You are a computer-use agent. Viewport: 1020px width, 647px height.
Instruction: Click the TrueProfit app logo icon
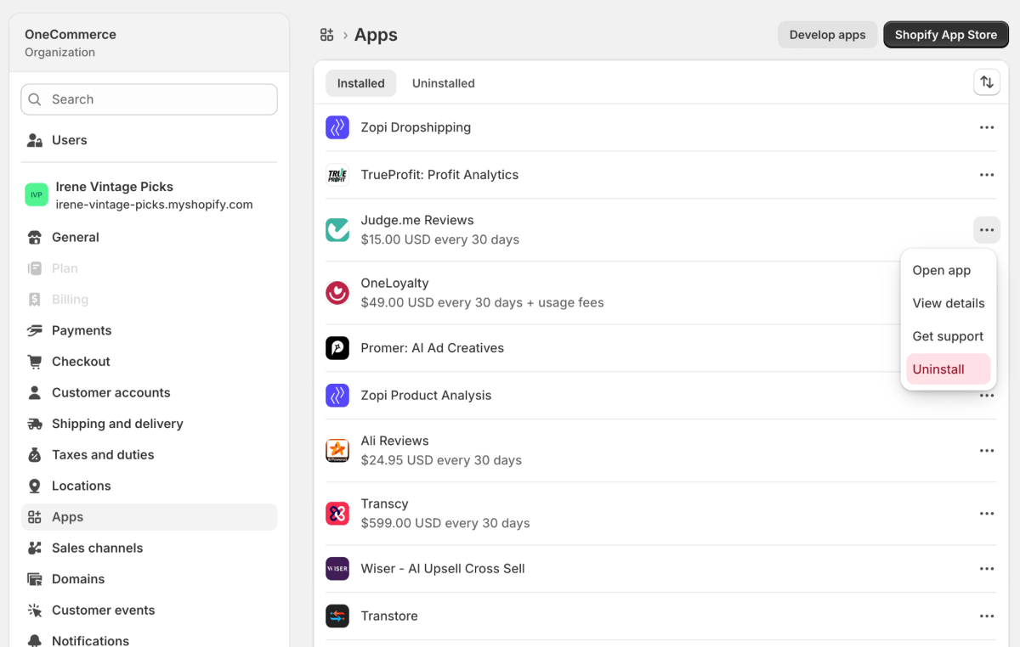[337, 175]
